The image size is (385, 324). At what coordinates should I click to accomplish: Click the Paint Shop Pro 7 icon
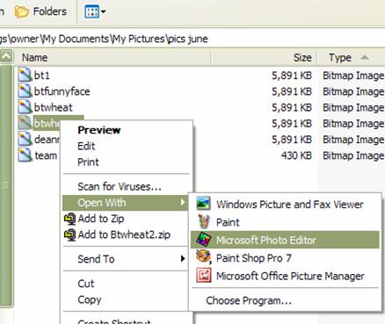click(x=203, y=257)
